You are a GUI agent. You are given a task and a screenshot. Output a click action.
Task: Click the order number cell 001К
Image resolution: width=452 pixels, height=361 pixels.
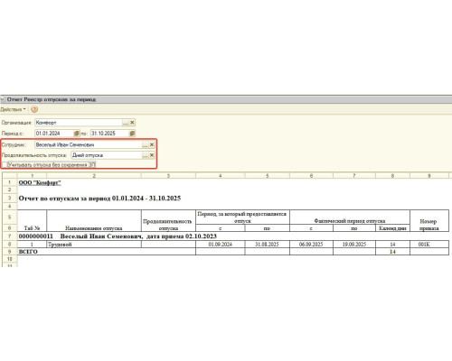pyautogui.click(x=429, y=245)
